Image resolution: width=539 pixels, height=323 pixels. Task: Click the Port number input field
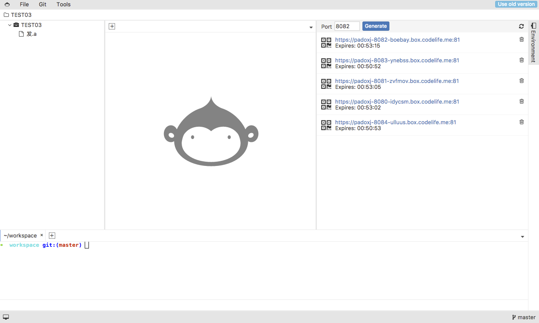click(347, 26)
